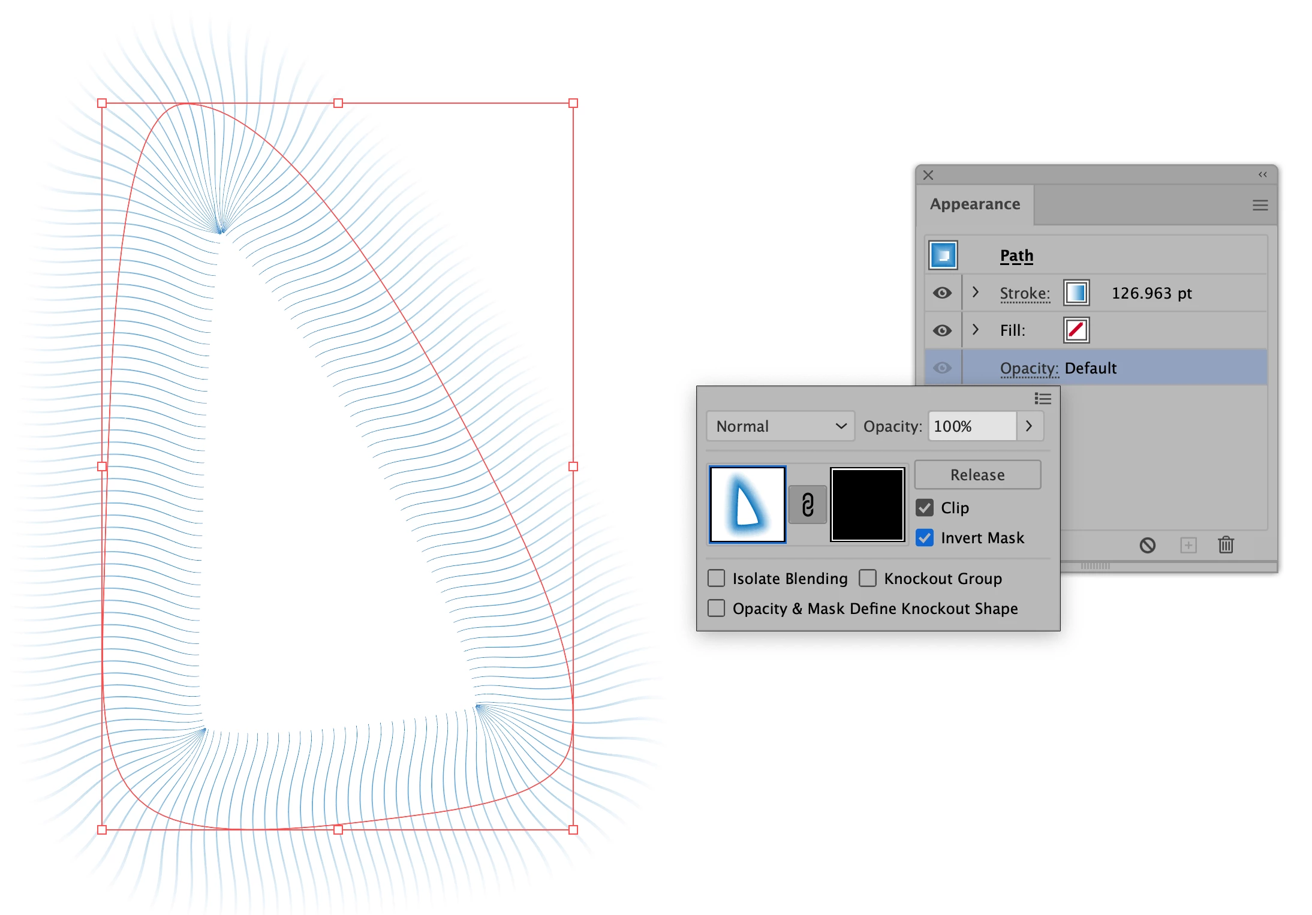Open the Opacity slider arrow
Viewport: 1312px width, 915px height.
1030,426
